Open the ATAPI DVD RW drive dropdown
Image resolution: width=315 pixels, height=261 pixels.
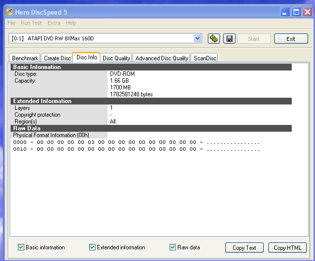pos(197,38)
